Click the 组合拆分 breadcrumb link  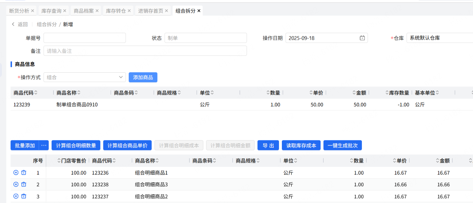(47, 24)
